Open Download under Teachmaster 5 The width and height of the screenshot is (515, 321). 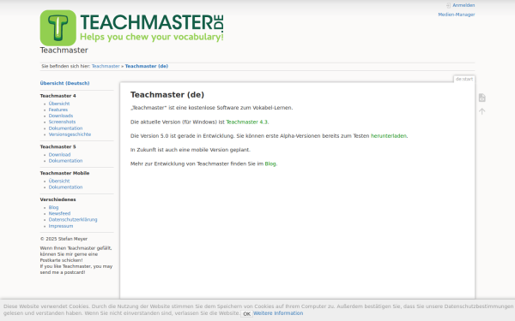pos(59,155)
